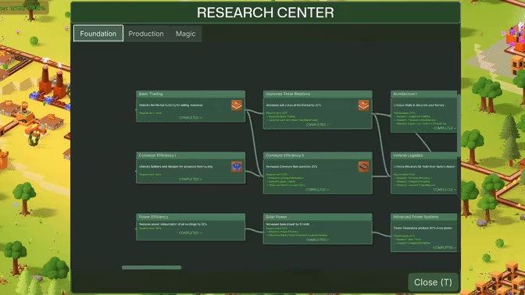
Task: Select the Solar Power research header
Action: point(317,217)
